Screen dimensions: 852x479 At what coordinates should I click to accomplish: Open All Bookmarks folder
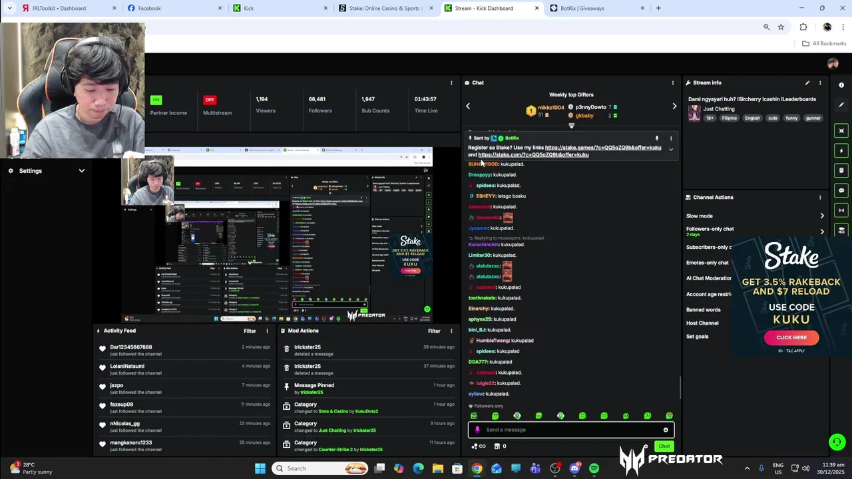(x=824, y=43)
